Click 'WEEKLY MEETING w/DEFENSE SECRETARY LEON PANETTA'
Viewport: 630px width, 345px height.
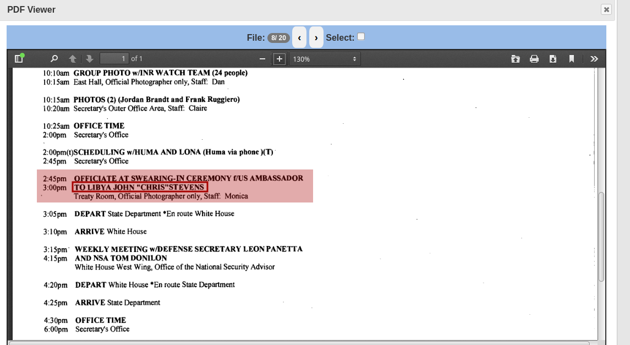point(188,249)
